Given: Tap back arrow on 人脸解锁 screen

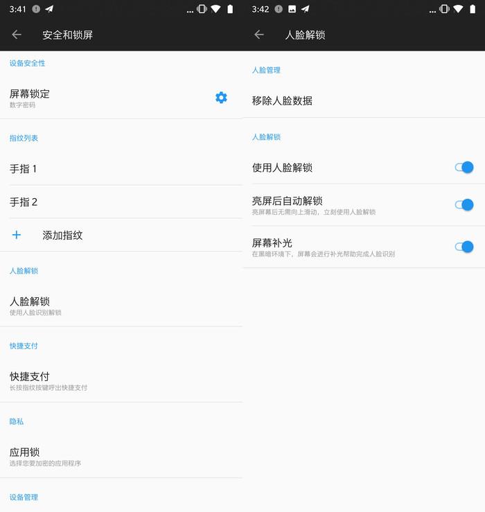Looking at the screenshot, I should [x=259, y=35].
